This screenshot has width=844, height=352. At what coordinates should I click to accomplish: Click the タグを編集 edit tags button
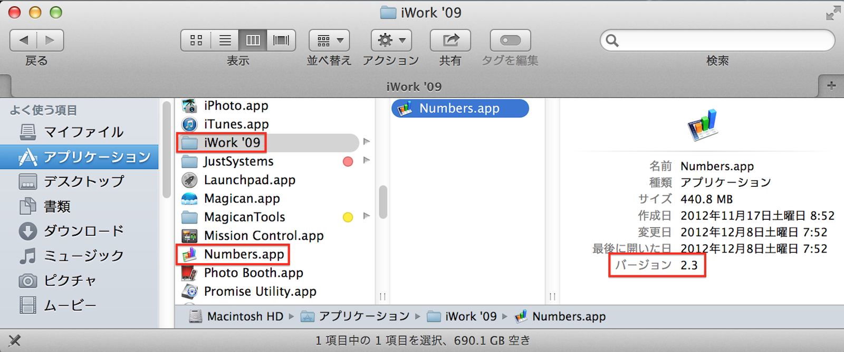point(510,40)
